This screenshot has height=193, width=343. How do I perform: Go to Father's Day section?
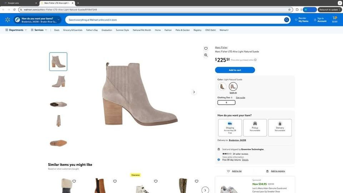coord(92,30)
